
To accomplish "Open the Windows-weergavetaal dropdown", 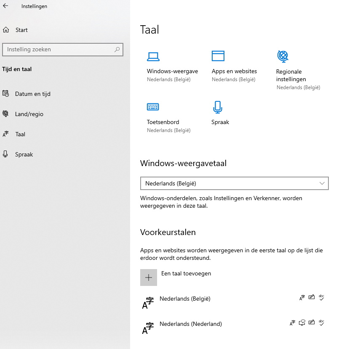I will (235, 183).
